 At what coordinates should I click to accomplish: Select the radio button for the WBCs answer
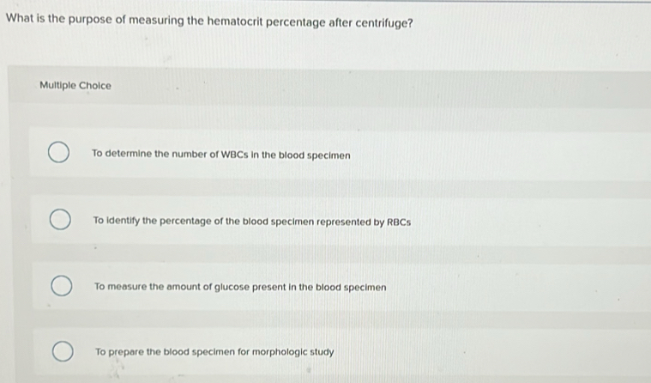tap(58, 155)
